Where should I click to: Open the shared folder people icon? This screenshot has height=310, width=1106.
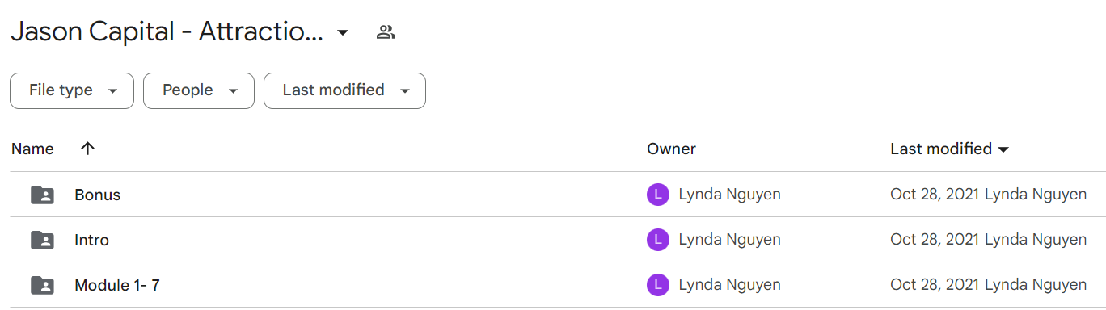386,32
